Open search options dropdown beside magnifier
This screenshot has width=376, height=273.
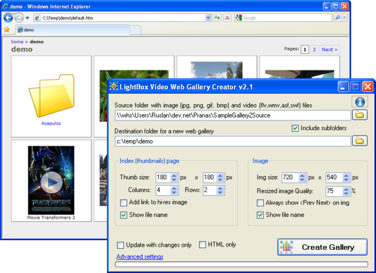tap(344, 18)
